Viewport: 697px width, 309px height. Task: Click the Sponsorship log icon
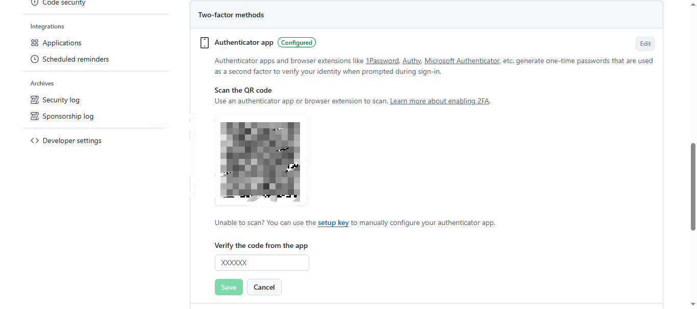tap(35, 117)
